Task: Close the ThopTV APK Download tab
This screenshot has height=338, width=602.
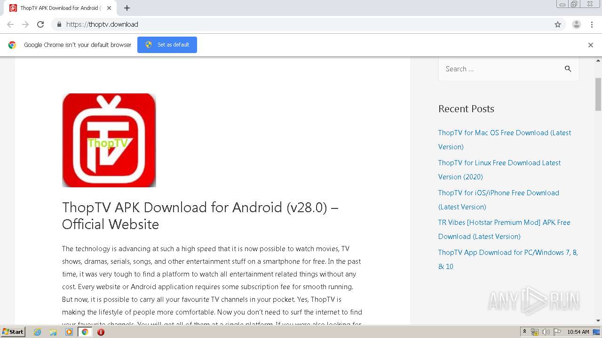Action: [x=109, y=8]
